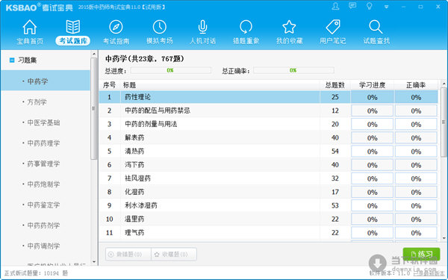
Task: Click 正式版试题量 status bar text
Action: tap(36, 273)
